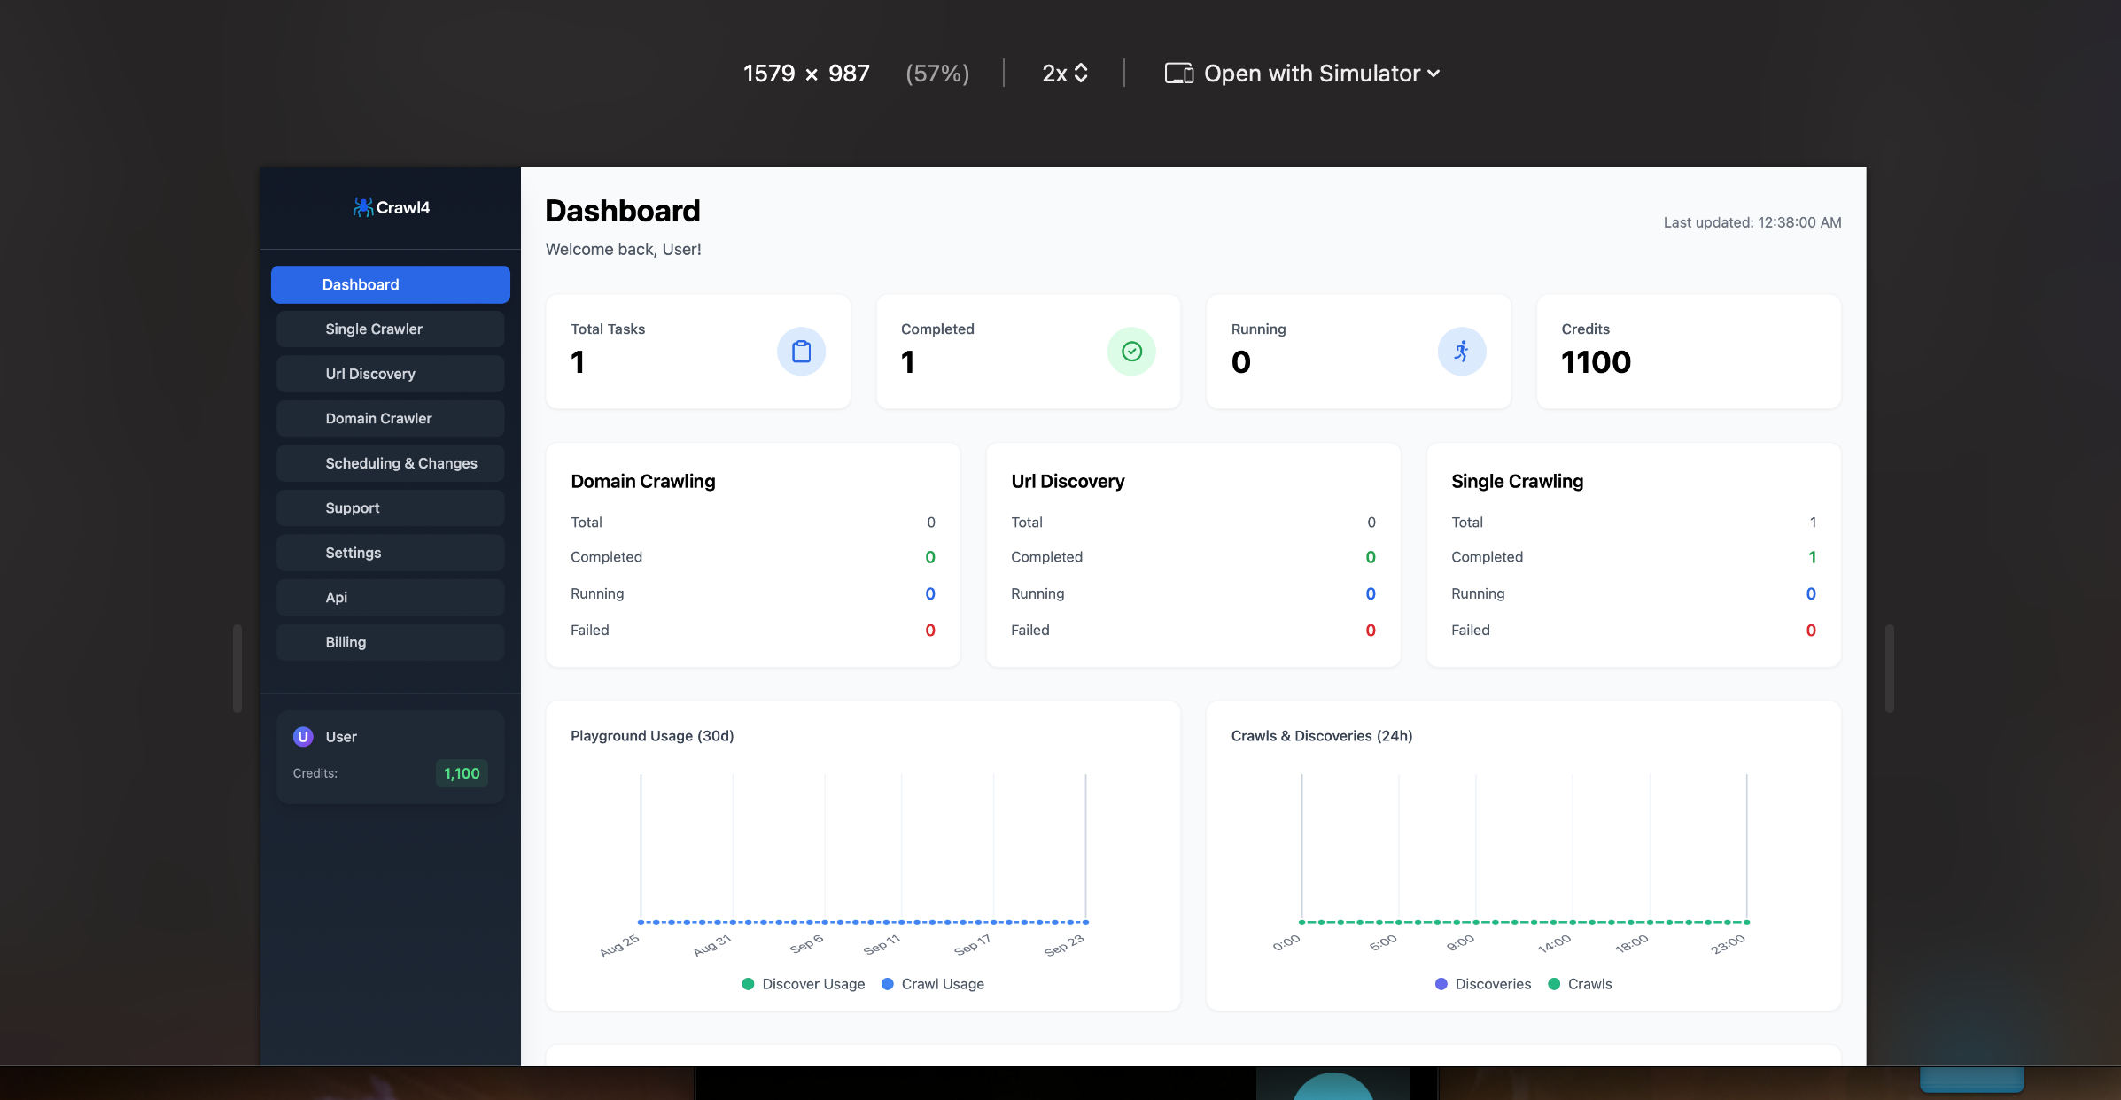The height and width of the screenshot is (1100, 2121).
Task: Click the blue Discover Usage legend dot
Action: [x=747, y=984]
